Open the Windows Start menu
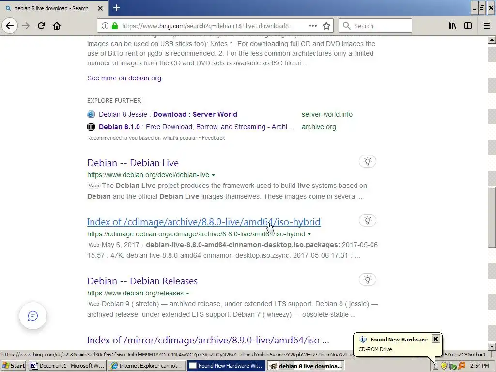The width and height of the screenshot is (496, 372). pyautogui.click(x=13, y=366)
